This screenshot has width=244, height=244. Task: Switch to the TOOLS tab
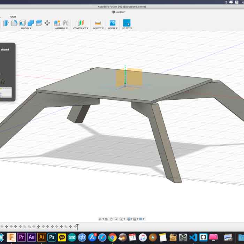coord(13,17)
